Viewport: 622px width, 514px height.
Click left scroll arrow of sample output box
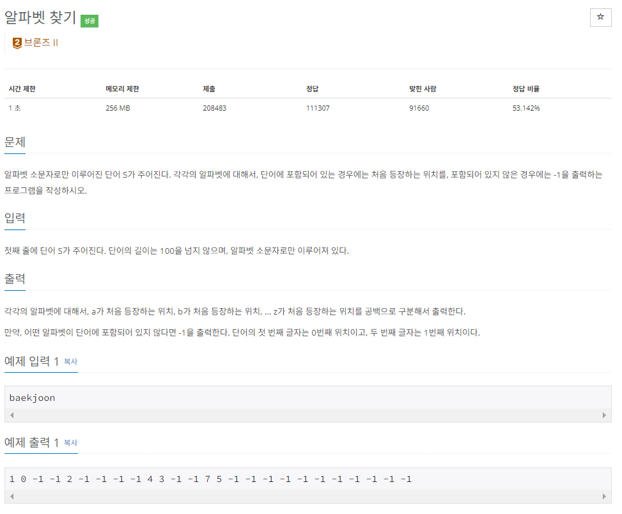(12, 497)
